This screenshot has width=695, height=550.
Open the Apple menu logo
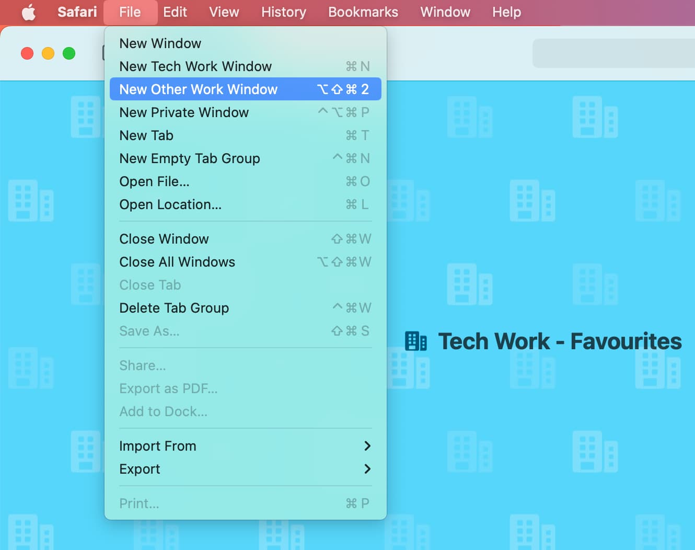tap(29, 12)
